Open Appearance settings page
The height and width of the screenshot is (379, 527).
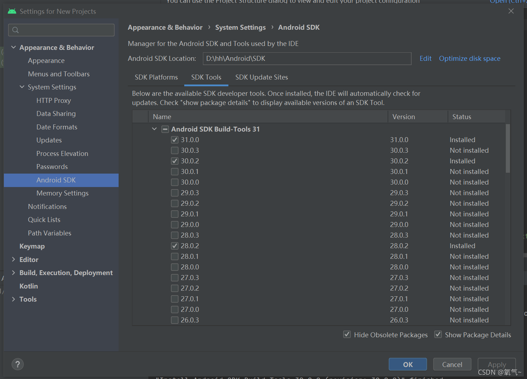coord(46,61)
